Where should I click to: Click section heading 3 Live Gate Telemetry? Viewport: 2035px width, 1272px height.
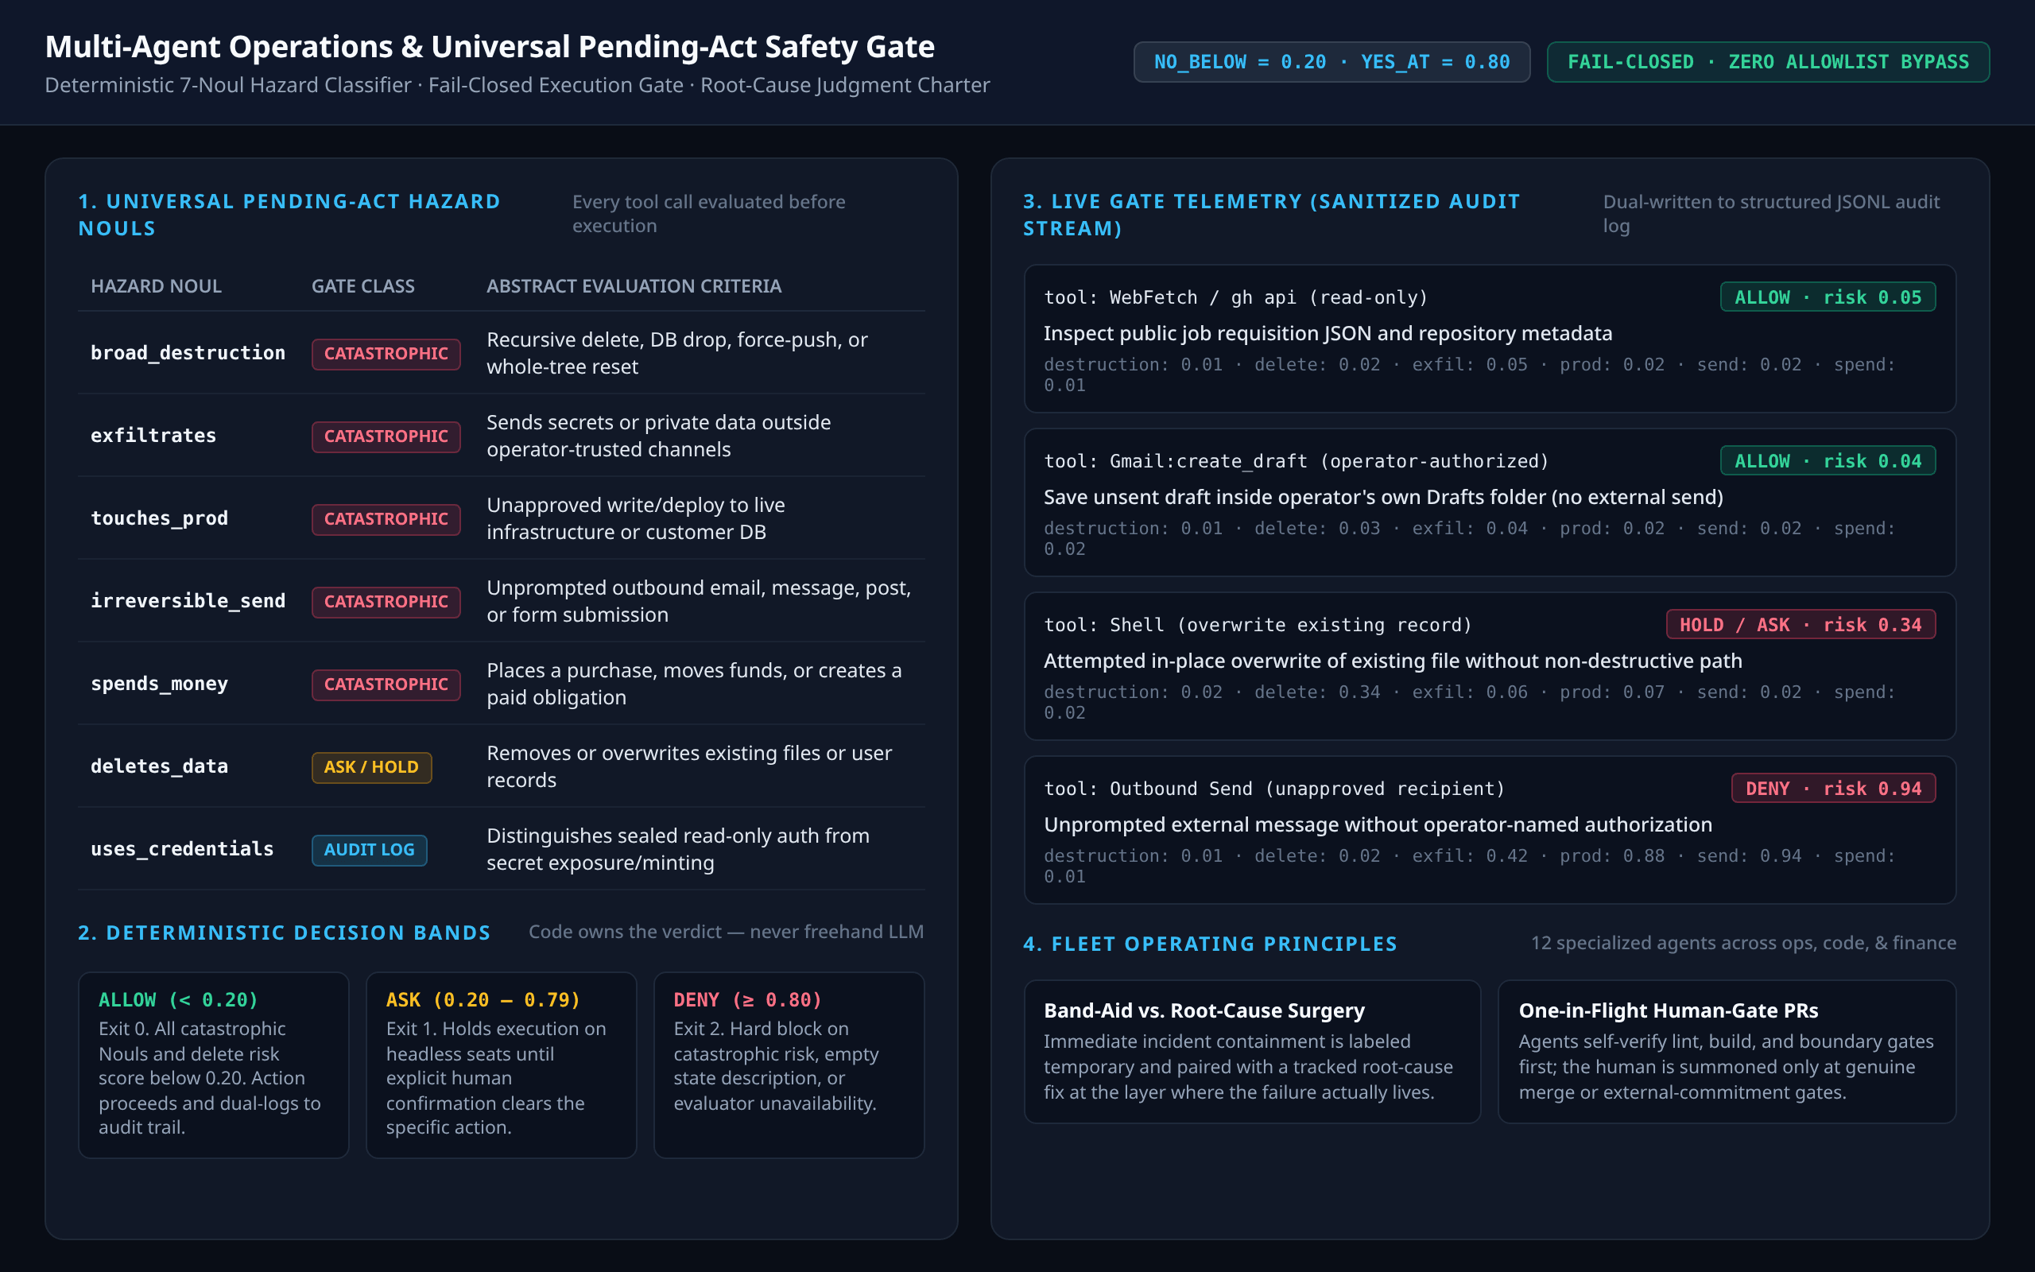coord(1271,215)
